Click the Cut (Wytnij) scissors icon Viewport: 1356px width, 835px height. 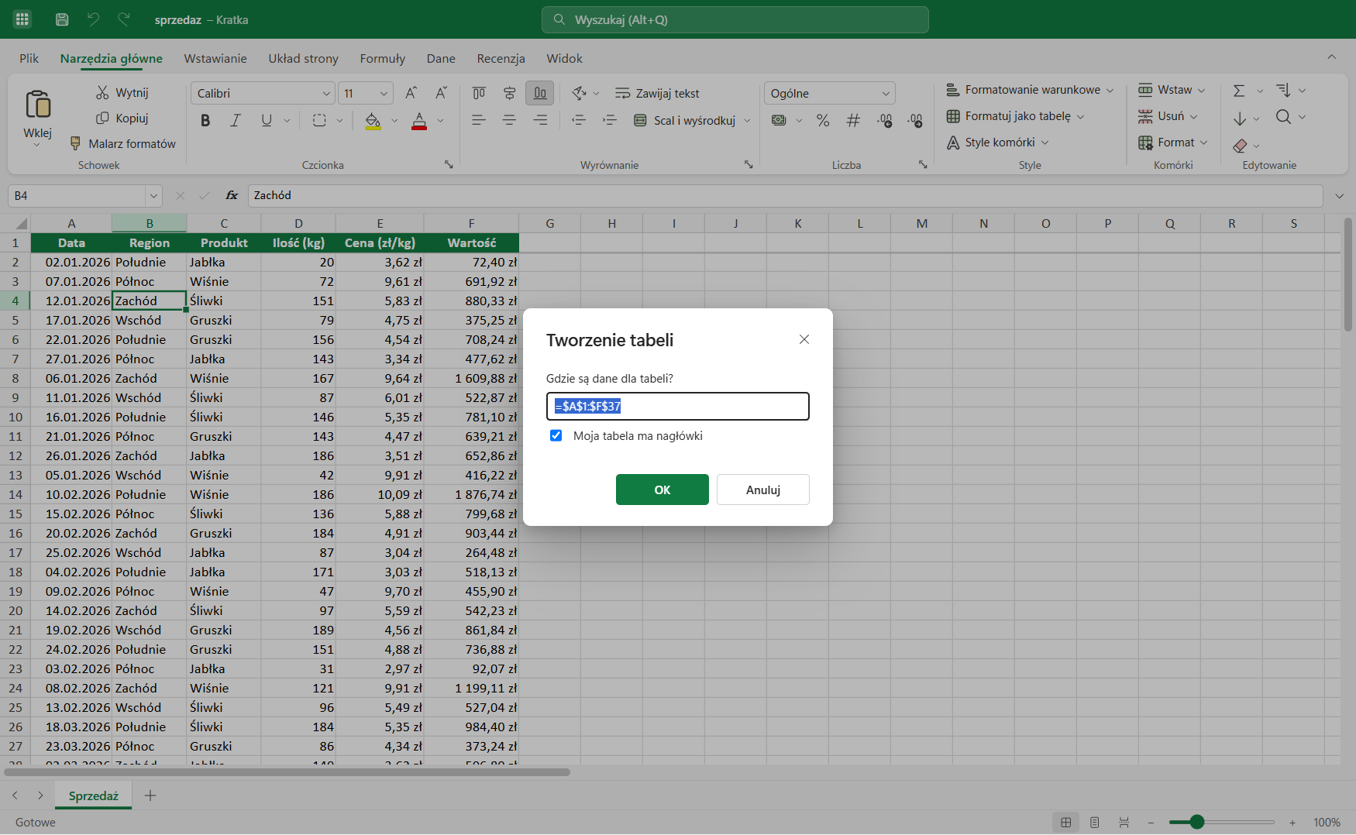(102, 92)
